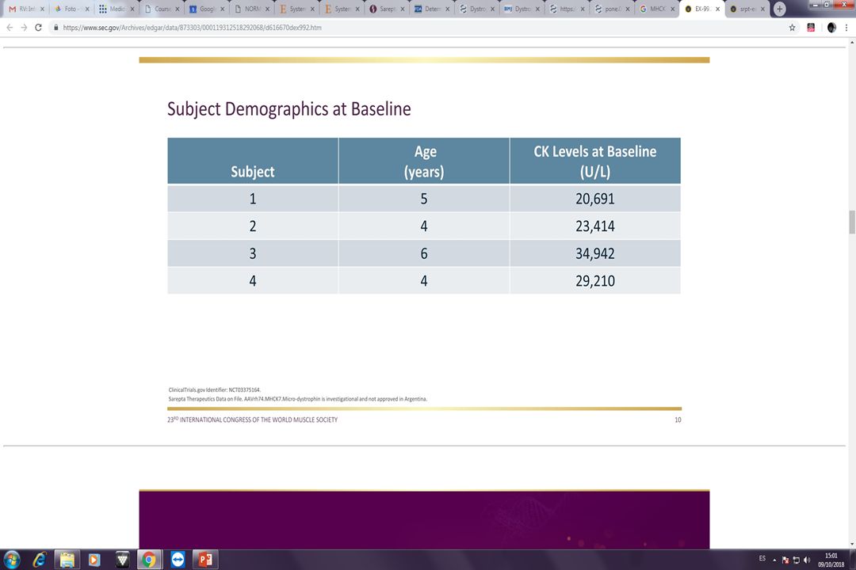
Task: Bookmark this page with the star icon
Action: click(x=792, y=27)
